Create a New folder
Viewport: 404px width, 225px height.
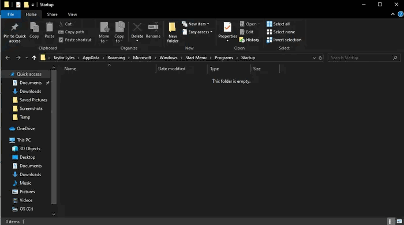coord(173,32)
